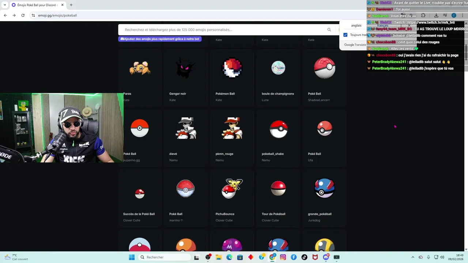
Task: Open ShadowLancerr's profile link
Action: click(x=319, y=100)
